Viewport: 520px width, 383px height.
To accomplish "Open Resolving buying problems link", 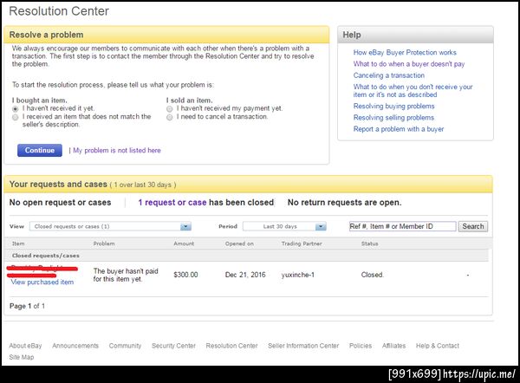I will 393,106.
